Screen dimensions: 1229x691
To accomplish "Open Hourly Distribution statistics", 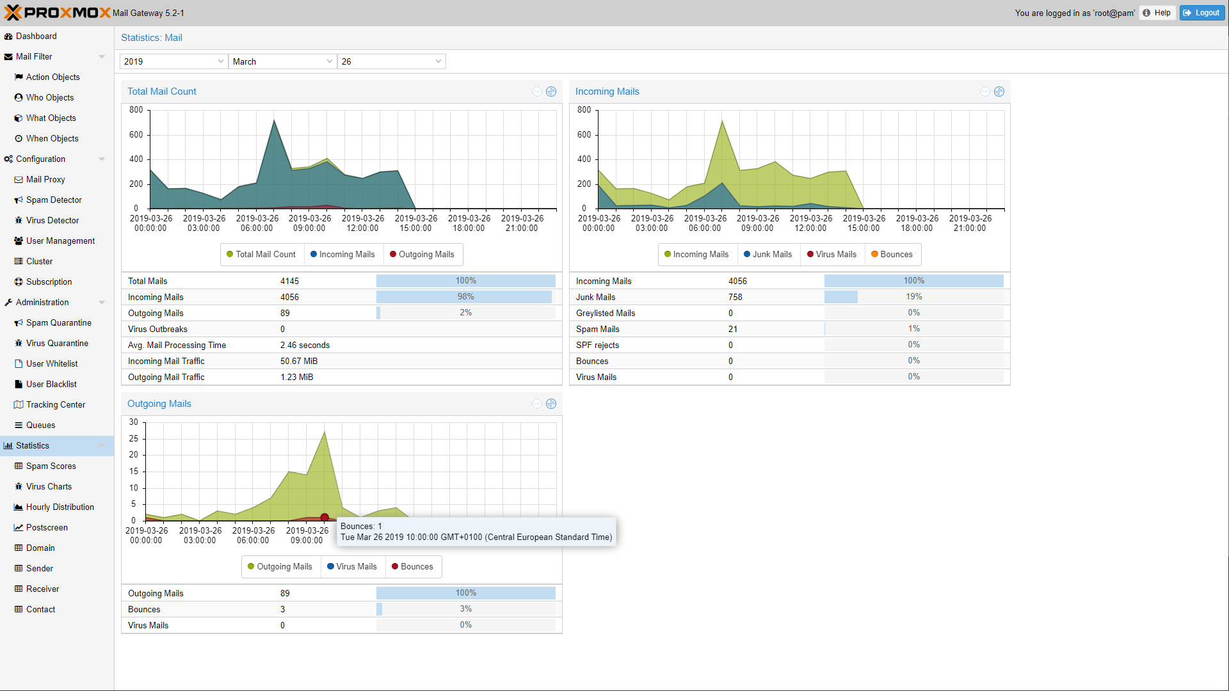I will 60,507.
